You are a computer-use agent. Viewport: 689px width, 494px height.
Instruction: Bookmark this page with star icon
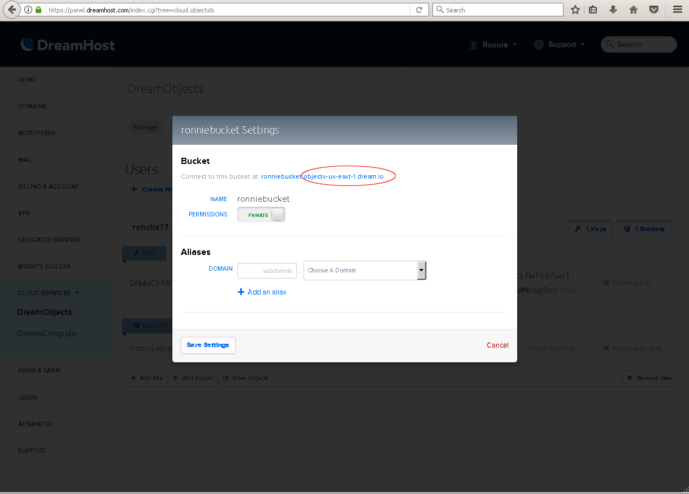click(x=575, y=10)
